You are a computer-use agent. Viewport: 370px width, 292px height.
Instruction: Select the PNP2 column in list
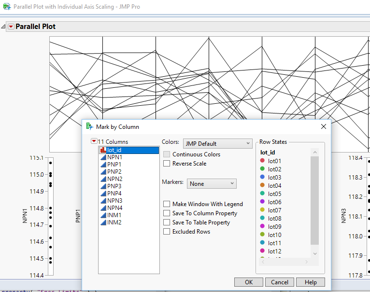pyautogui.click(x=129, y=172)
